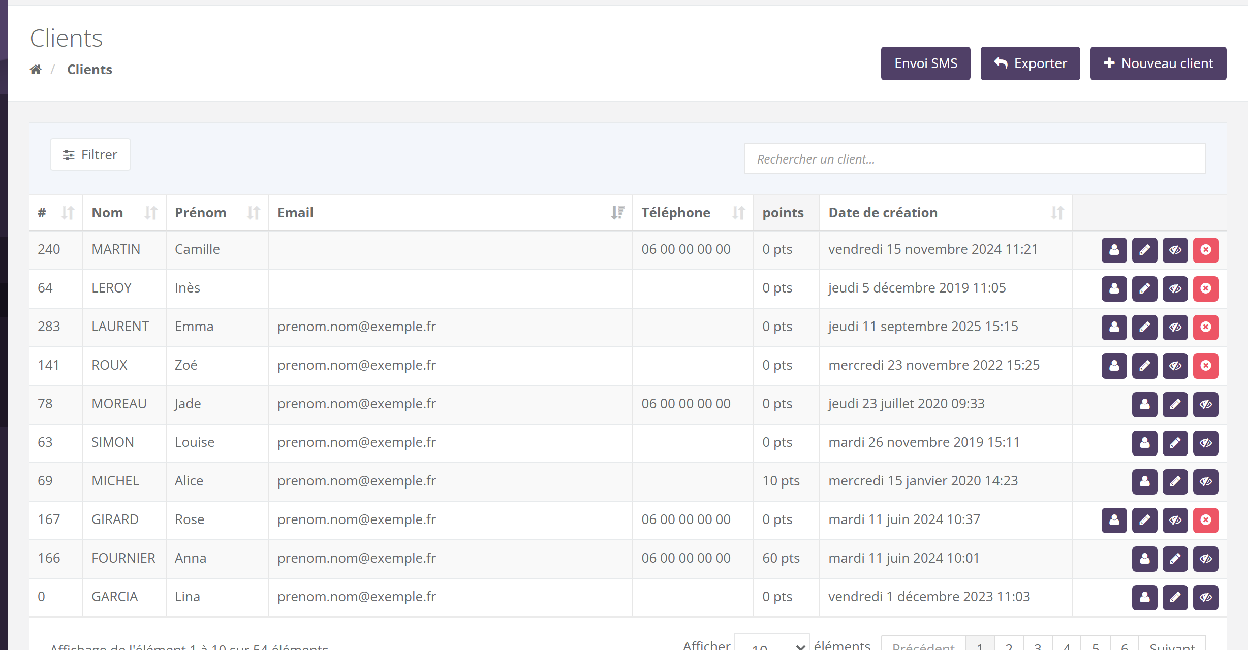Viewport: 1248px width, 650px height.
Task: Delete client LAURENT Emma with red icon
Action: tap(1205, 327)
